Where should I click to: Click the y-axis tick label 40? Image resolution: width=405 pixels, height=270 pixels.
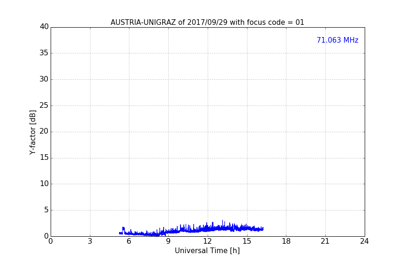click(x=44, y=27)
